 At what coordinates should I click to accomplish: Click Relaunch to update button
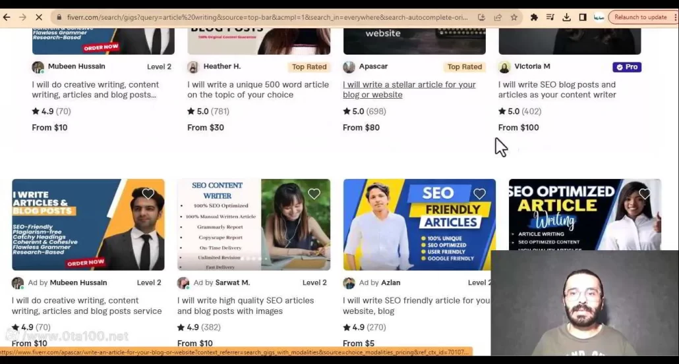[x=639, y=17]
